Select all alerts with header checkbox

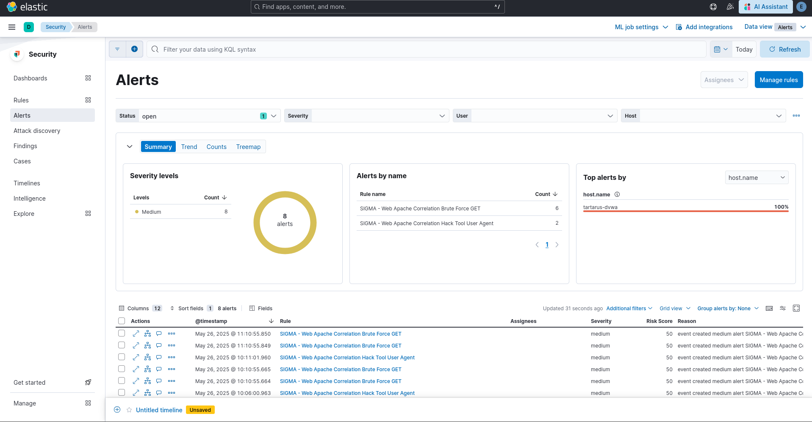click(x=122, y=321)
